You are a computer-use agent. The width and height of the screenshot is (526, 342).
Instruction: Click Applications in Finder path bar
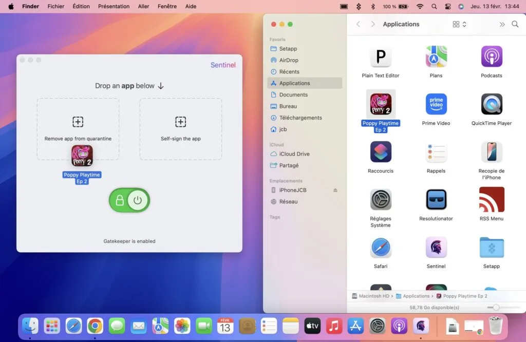(412, 296)
